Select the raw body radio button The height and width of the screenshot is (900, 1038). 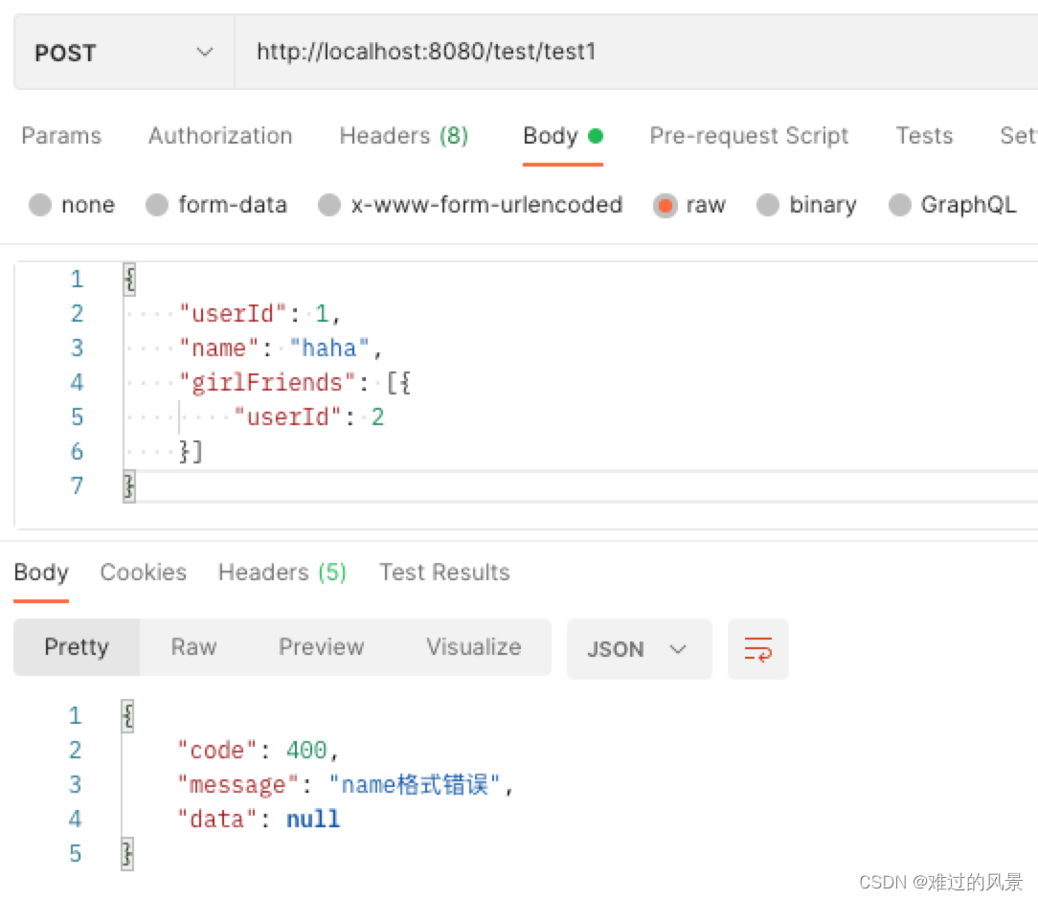click(665, 205)
